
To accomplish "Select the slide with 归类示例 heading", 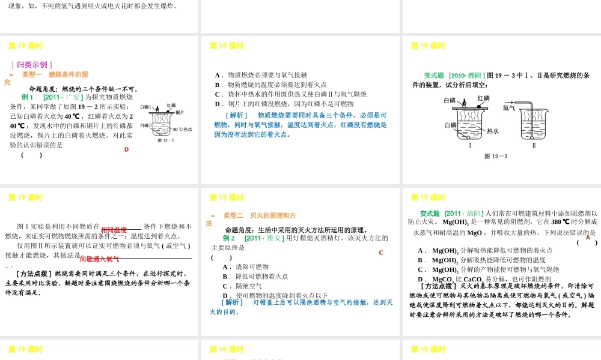I will tap(99, 110).
